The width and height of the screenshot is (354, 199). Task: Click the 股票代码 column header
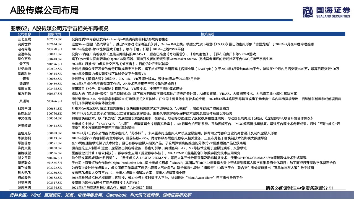coord(54,34)
